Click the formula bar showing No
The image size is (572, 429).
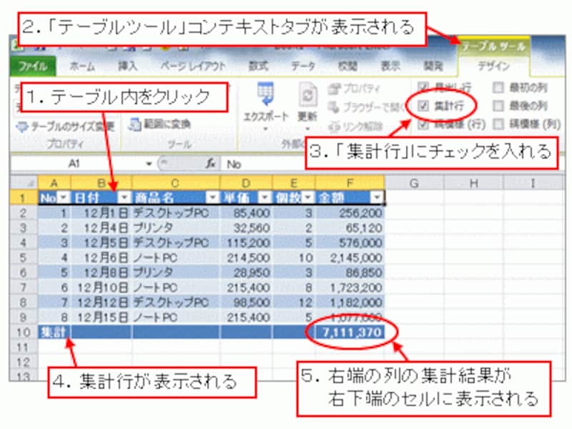click(265, 164)
